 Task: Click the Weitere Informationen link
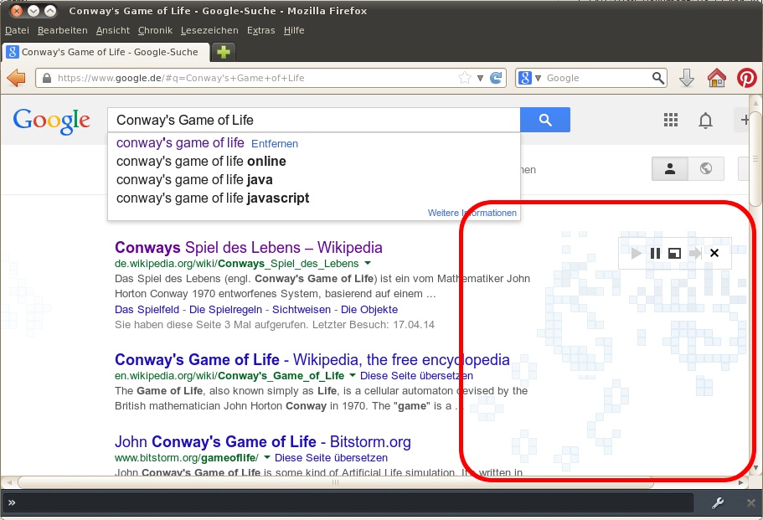click(472, 213)
